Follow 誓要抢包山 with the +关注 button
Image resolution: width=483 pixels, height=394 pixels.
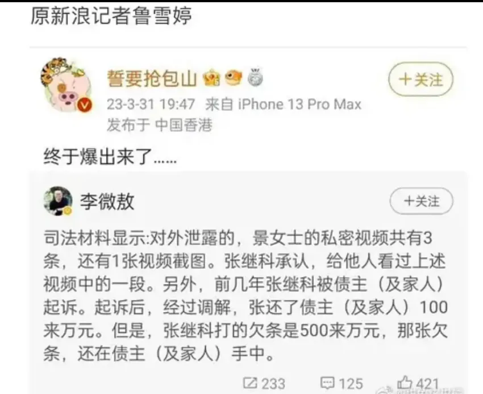[x=420, y=79]
